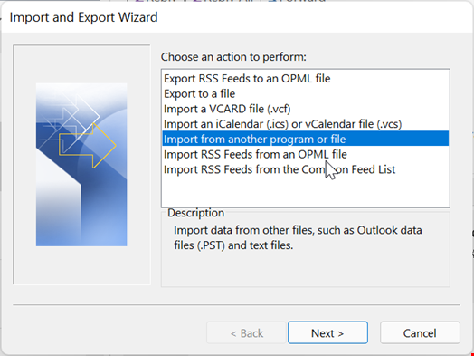Click the description text about Outlook data files
Viewport: 474px width, 356px height.
coord(298,237)
